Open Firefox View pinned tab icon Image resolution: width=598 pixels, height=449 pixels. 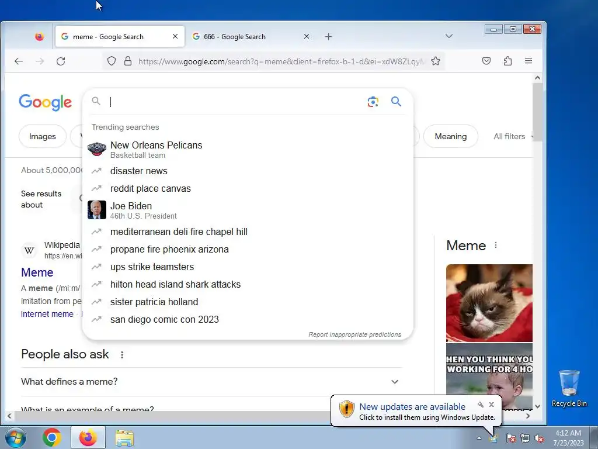pos(39,37)
